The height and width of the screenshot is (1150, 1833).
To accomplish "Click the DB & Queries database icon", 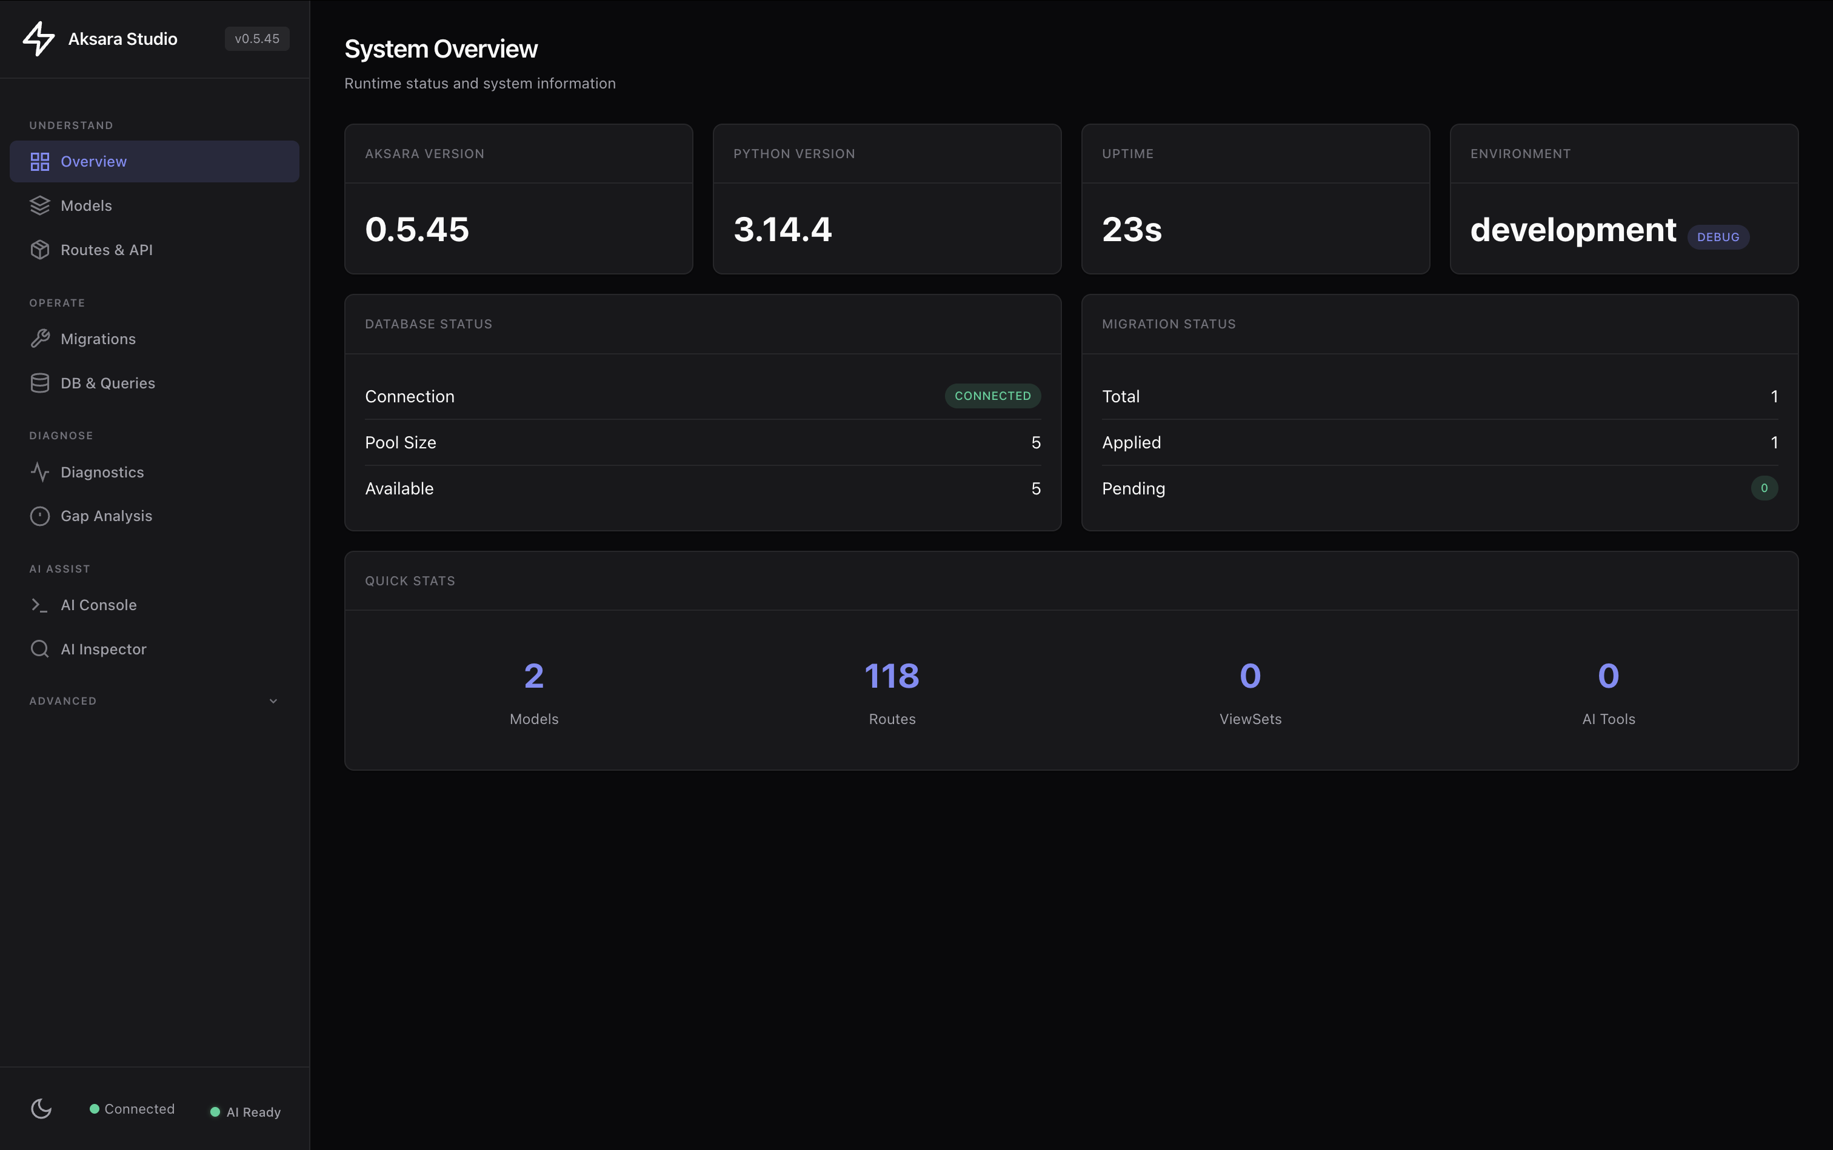I will (39, 382).
